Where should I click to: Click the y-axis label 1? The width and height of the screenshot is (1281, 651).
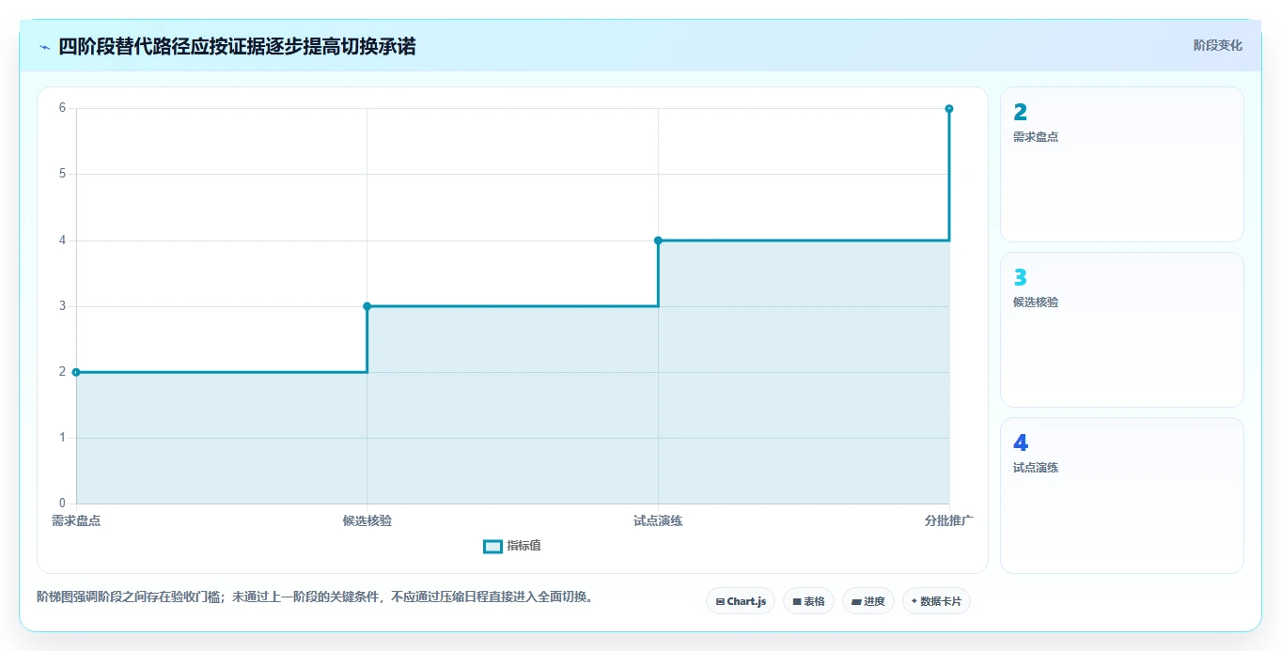(x=62, y=438)
